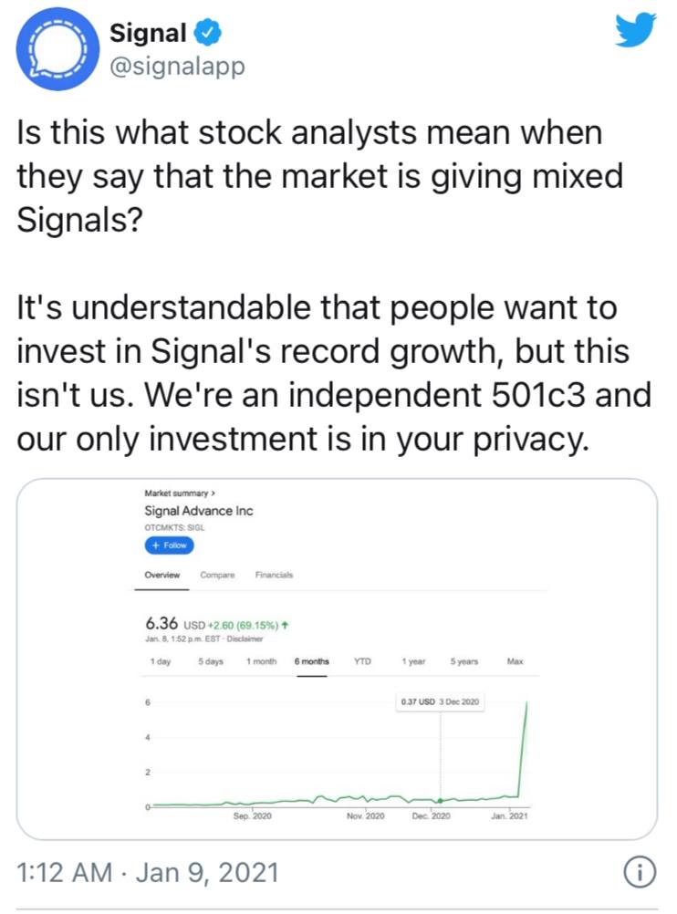Image resolution: width=677 pixels, height=914 pixels.
Task: Switch to the Compare tab
Action: click(x=217, y=575)
